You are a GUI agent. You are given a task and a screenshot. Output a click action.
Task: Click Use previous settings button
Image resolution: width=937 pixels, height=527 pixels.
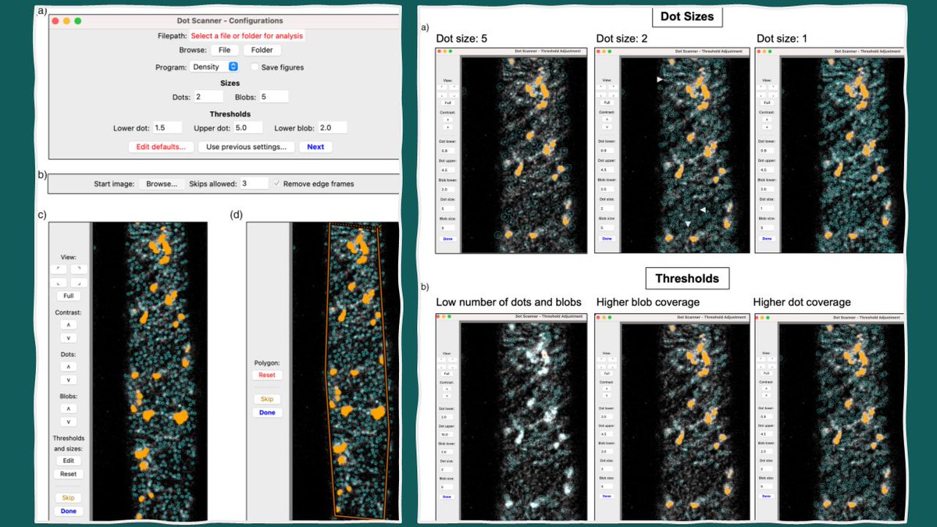click(x=246, y=147)
